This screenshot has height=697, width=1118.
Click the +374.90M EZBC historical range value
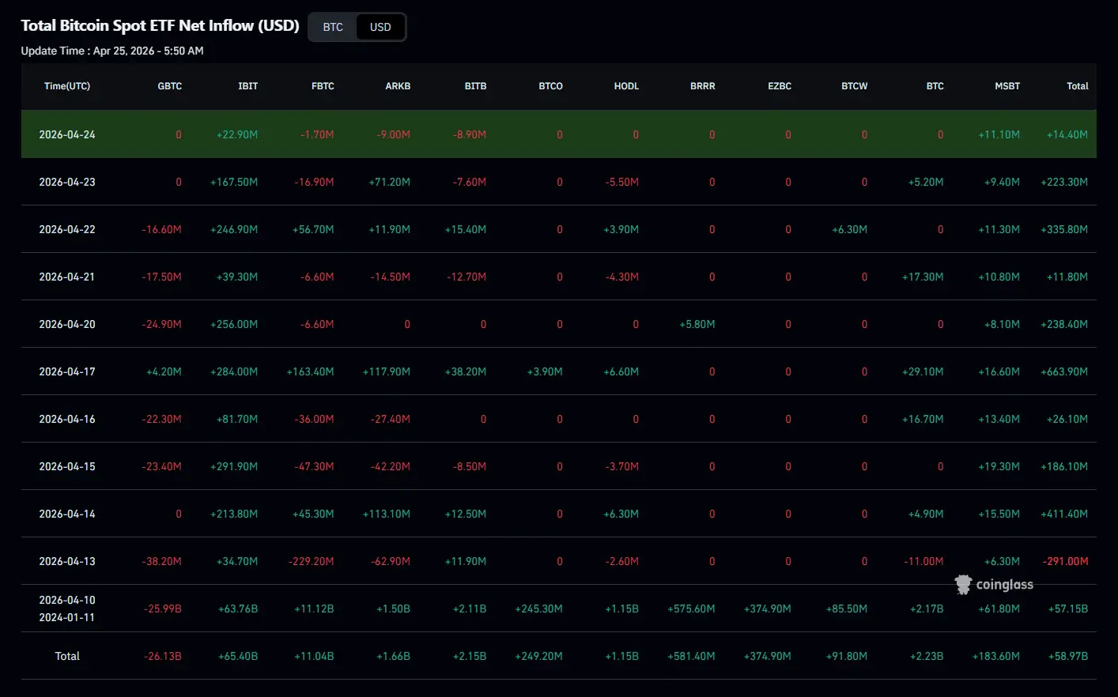(768, 608)
